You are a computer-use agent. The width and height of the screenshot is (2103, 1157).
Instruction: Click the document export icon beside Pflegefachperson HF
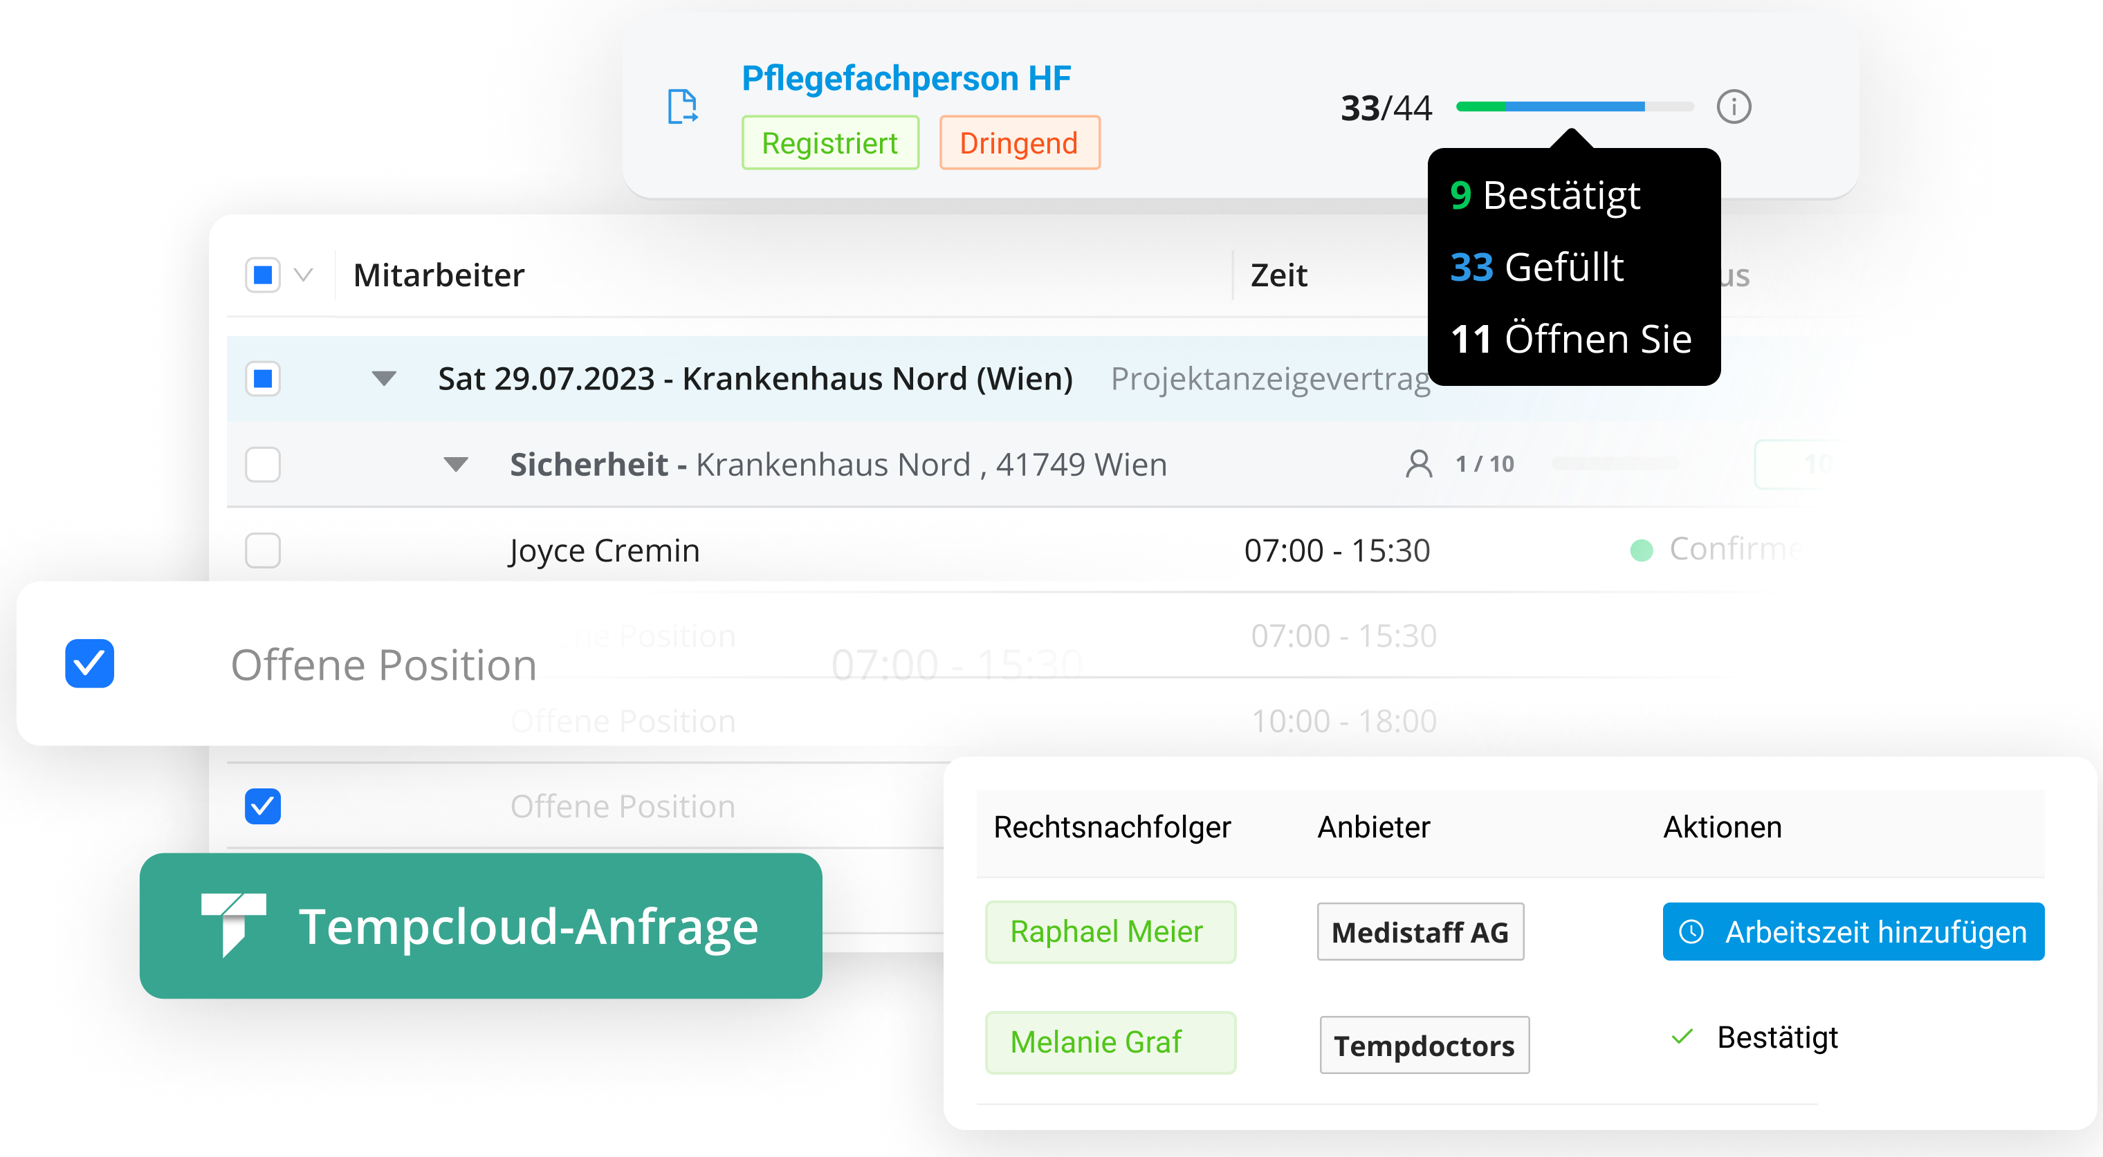click(x=681, y=107)
